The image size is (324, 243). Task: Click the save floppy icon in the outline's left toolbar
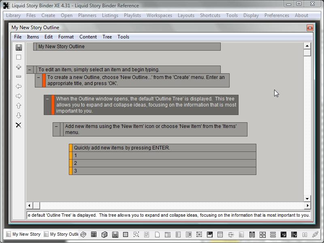(x=19, y=47)
